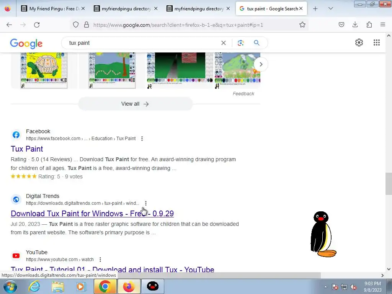Open the Tux Paint Tutorial YouTube link
The image size is (392, 294).
(113, 269)
